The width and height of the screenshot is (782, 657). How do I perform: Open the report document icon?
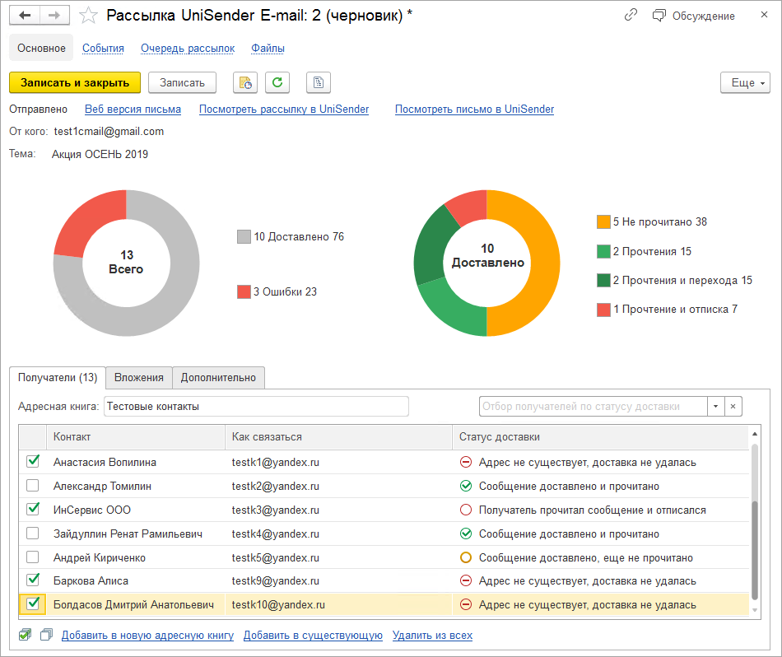[x=319, y=82]
